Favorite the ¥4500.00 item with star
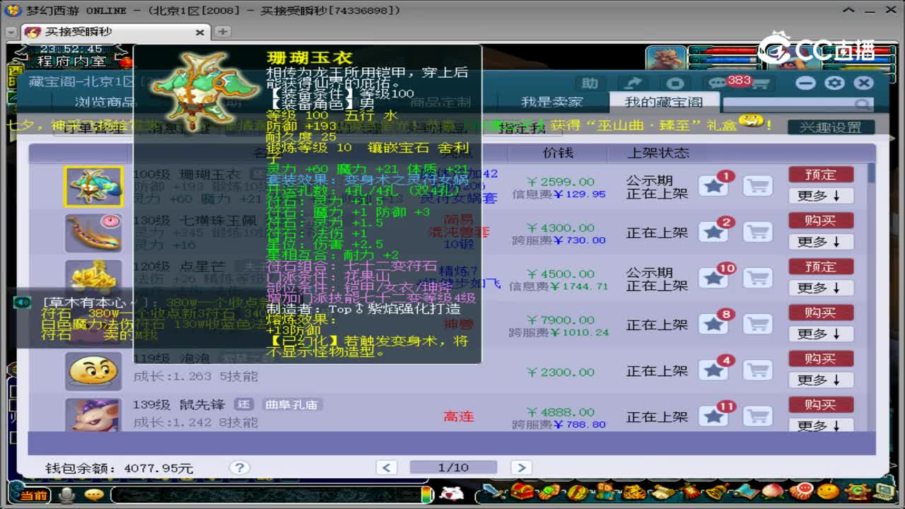Screen dimensions: 905x509 click(x=714, y=278)
